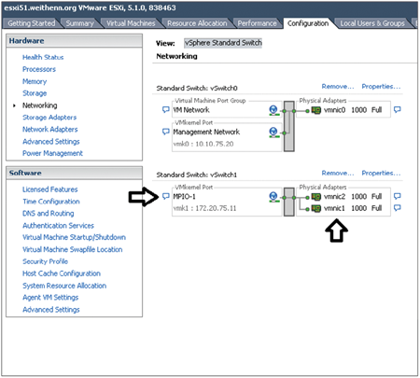Image resolution: width=420 pixels, height=378 pixels.
Task: Open Properties for vSwitch0
Action: tap(381, 87)
